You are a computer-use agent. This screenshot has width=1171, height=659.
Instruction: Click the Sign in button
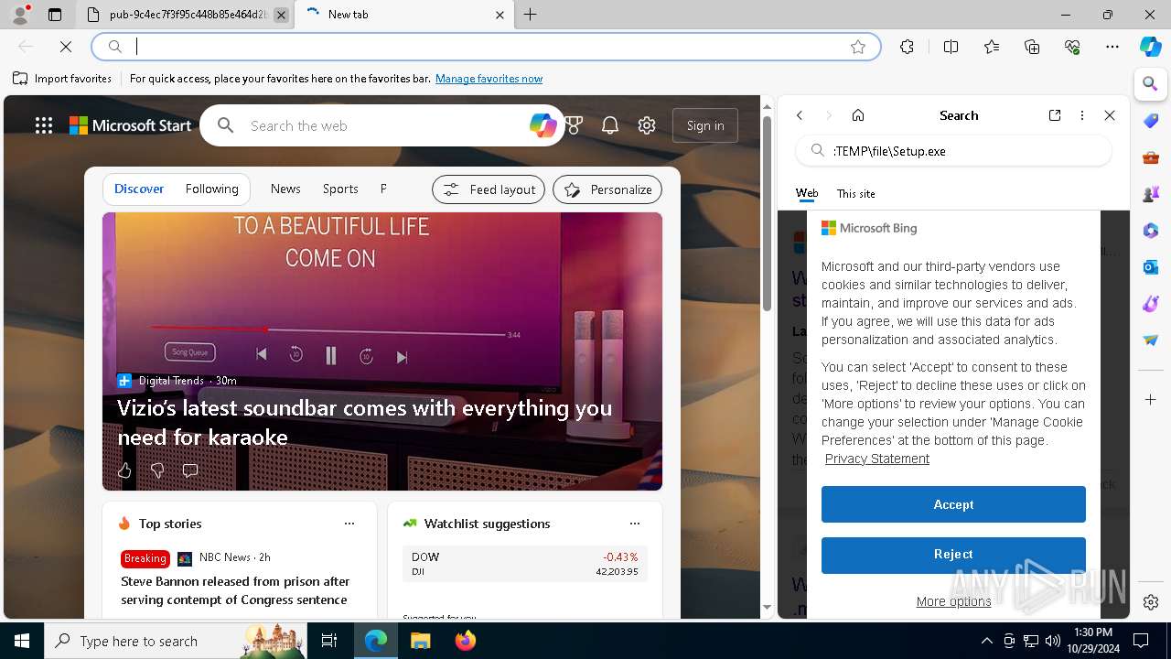click(705, 125)
